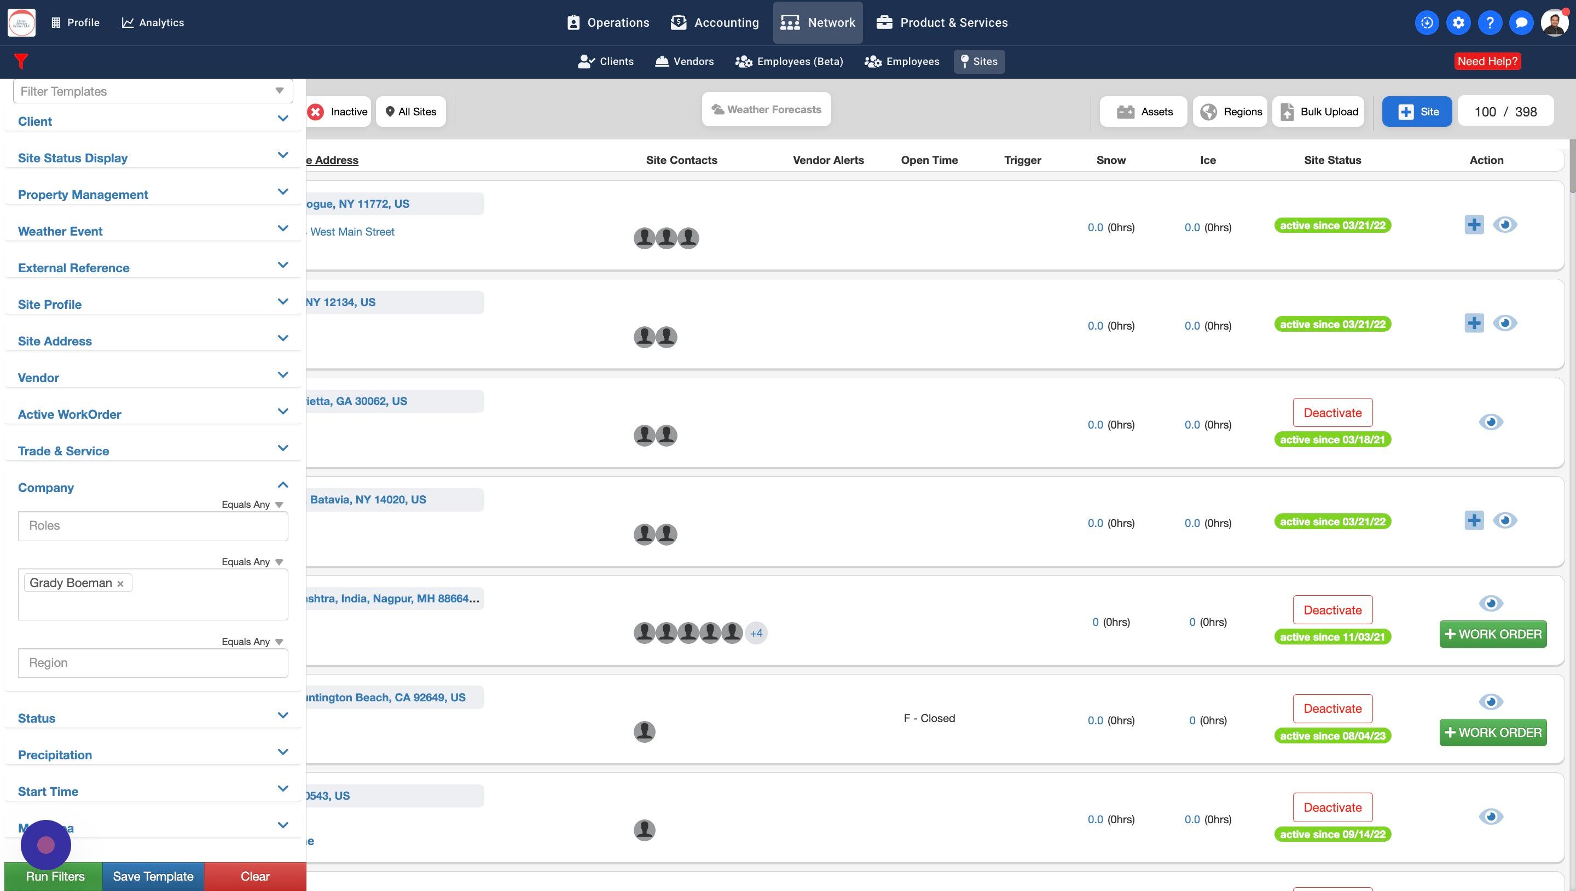Open the Filter Templates dropdown

153,91
